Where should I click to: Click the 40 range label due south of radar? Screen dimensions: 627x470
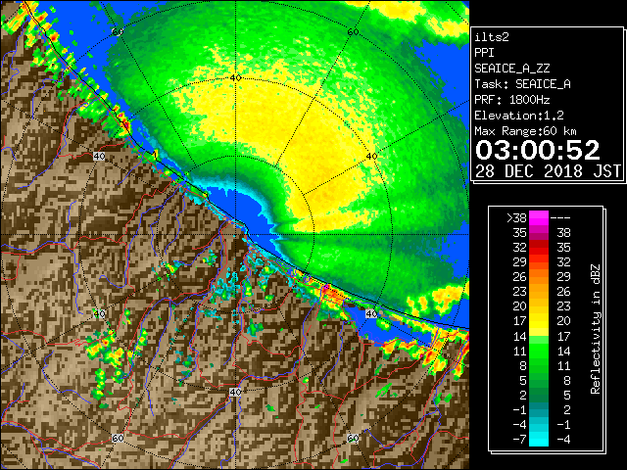click(235, 392)
